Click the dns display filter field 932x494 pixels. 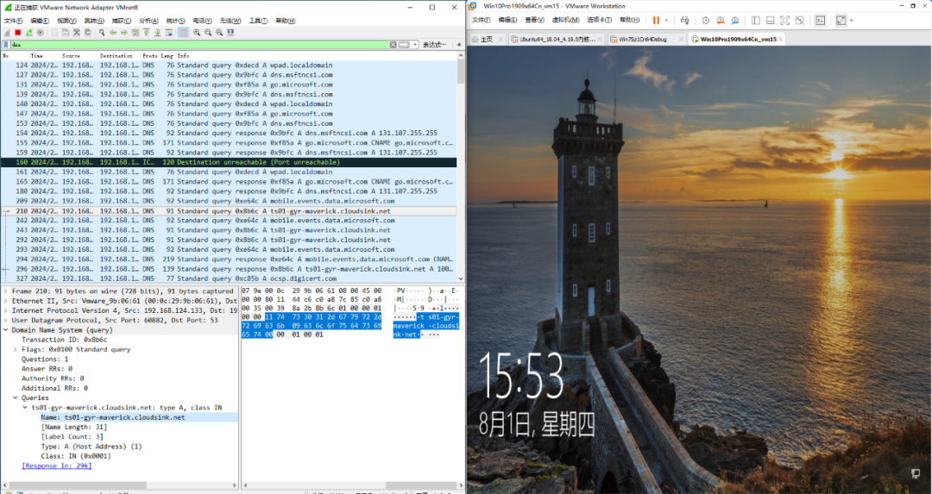coord(199,45)
